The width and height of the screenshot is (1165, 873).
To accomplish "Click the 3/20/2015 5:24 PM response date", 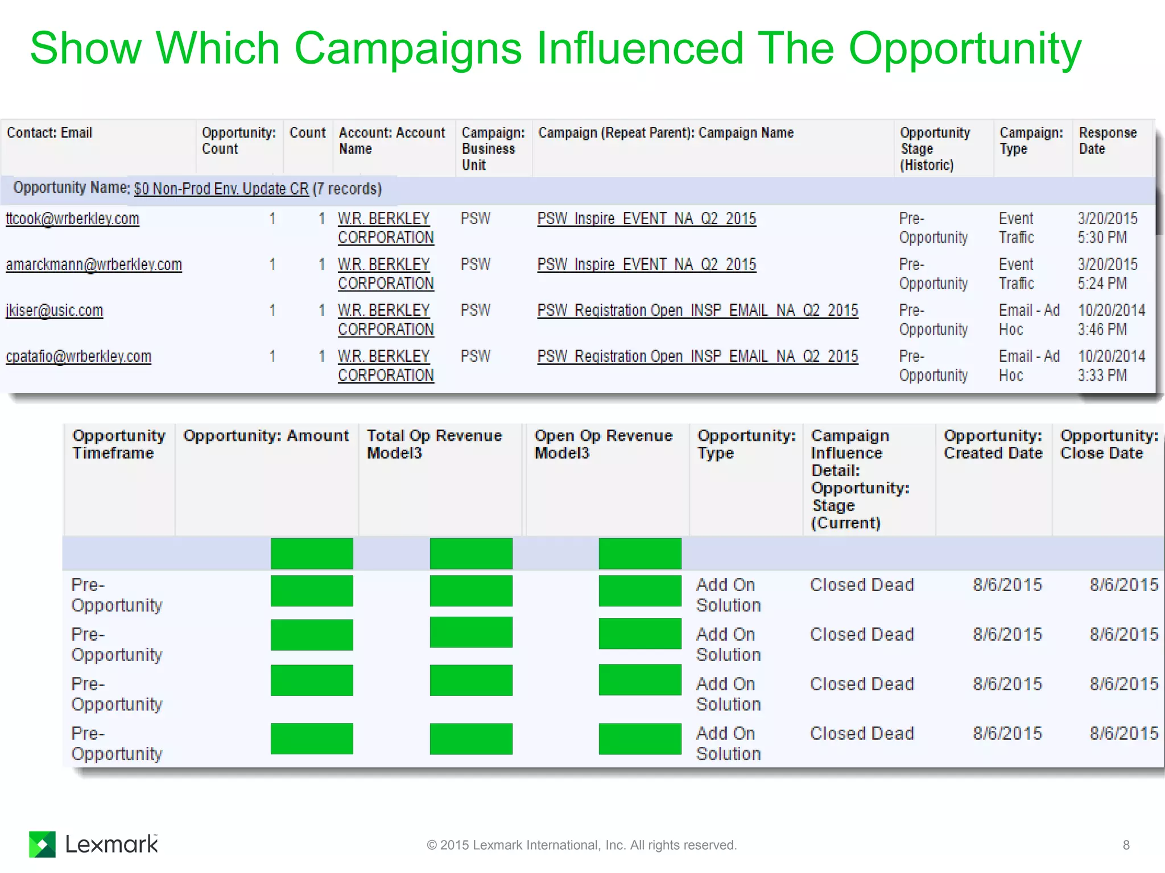I will click(1108, 274).
